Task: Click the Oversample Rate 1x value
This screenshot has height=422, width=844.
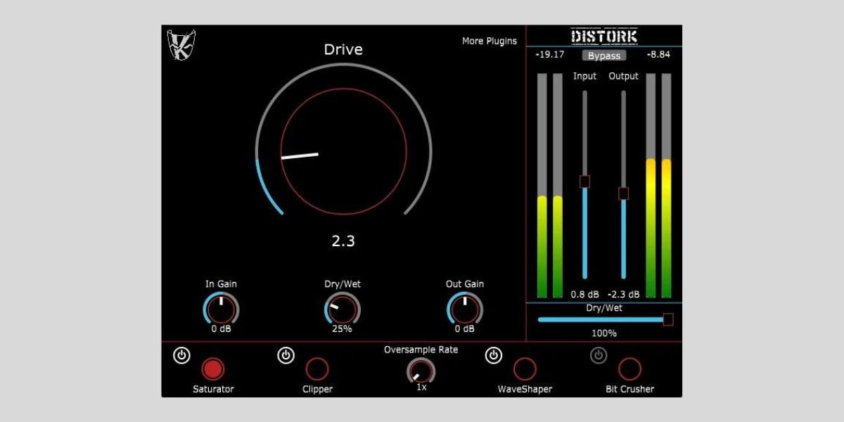Action: point(421,387)
